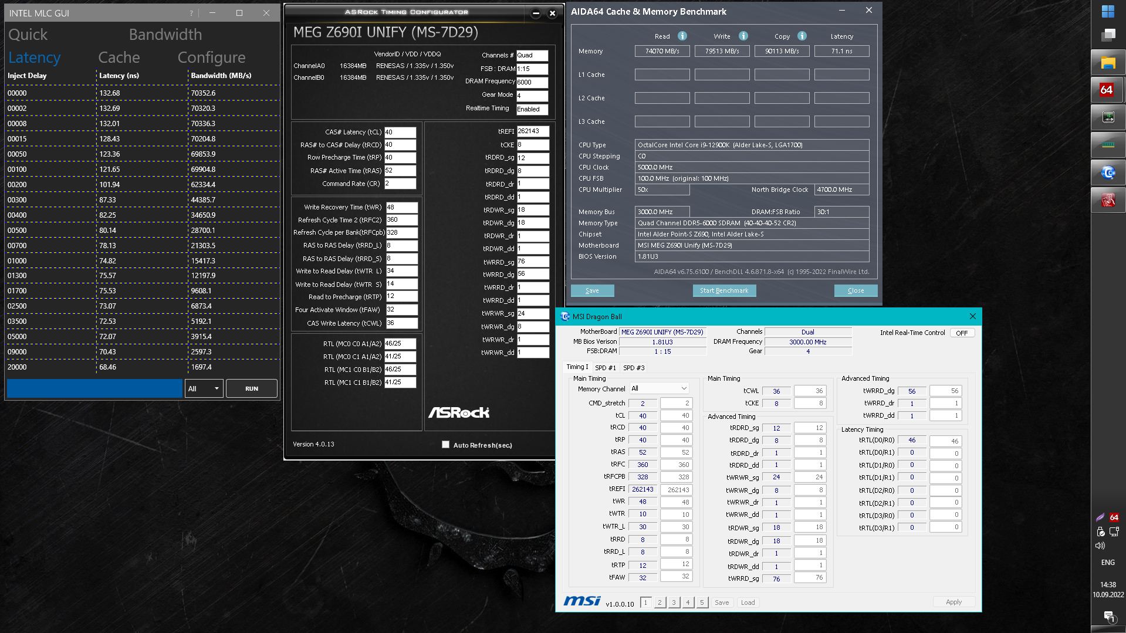Select the Latency tab in MLC GUI
The height and width of the screenshot is (633, 1126).
pyautogui.click(x=34, y=57)
